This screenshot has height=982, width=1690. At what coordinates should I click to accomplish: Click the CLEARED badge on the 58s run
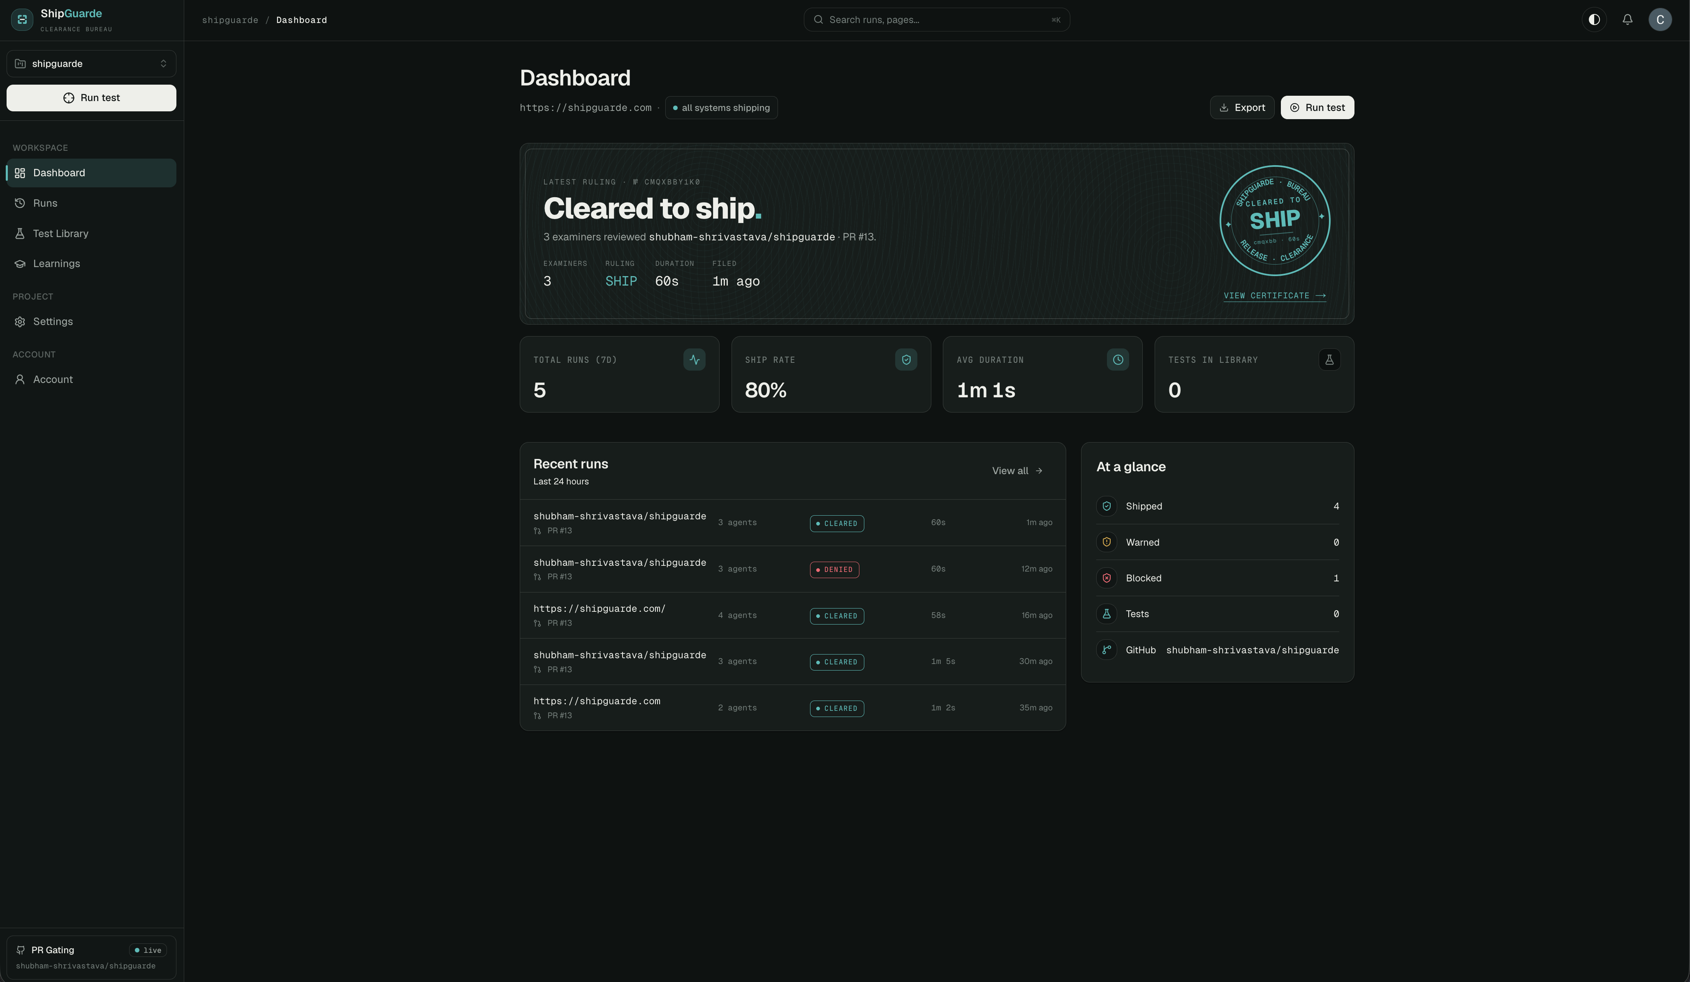(x=837, y=616)
